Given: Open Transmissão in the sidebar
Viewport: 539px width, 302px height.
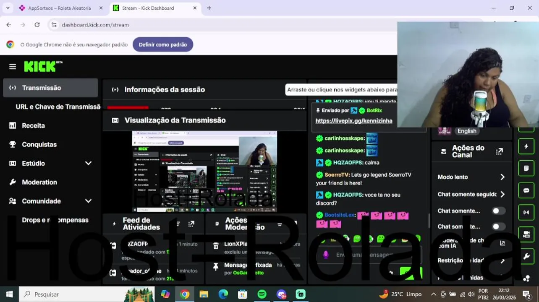Looking at the screenshot, I should [x=50, y=88].
